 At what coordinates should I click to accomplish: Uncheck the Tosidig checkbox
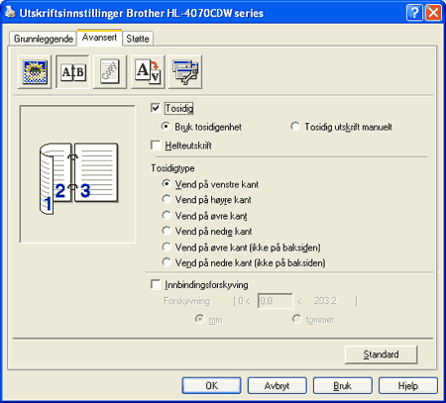click(x=156, y=108)
